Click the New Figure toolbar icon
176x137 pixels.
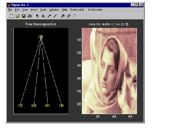click(12, 16)
